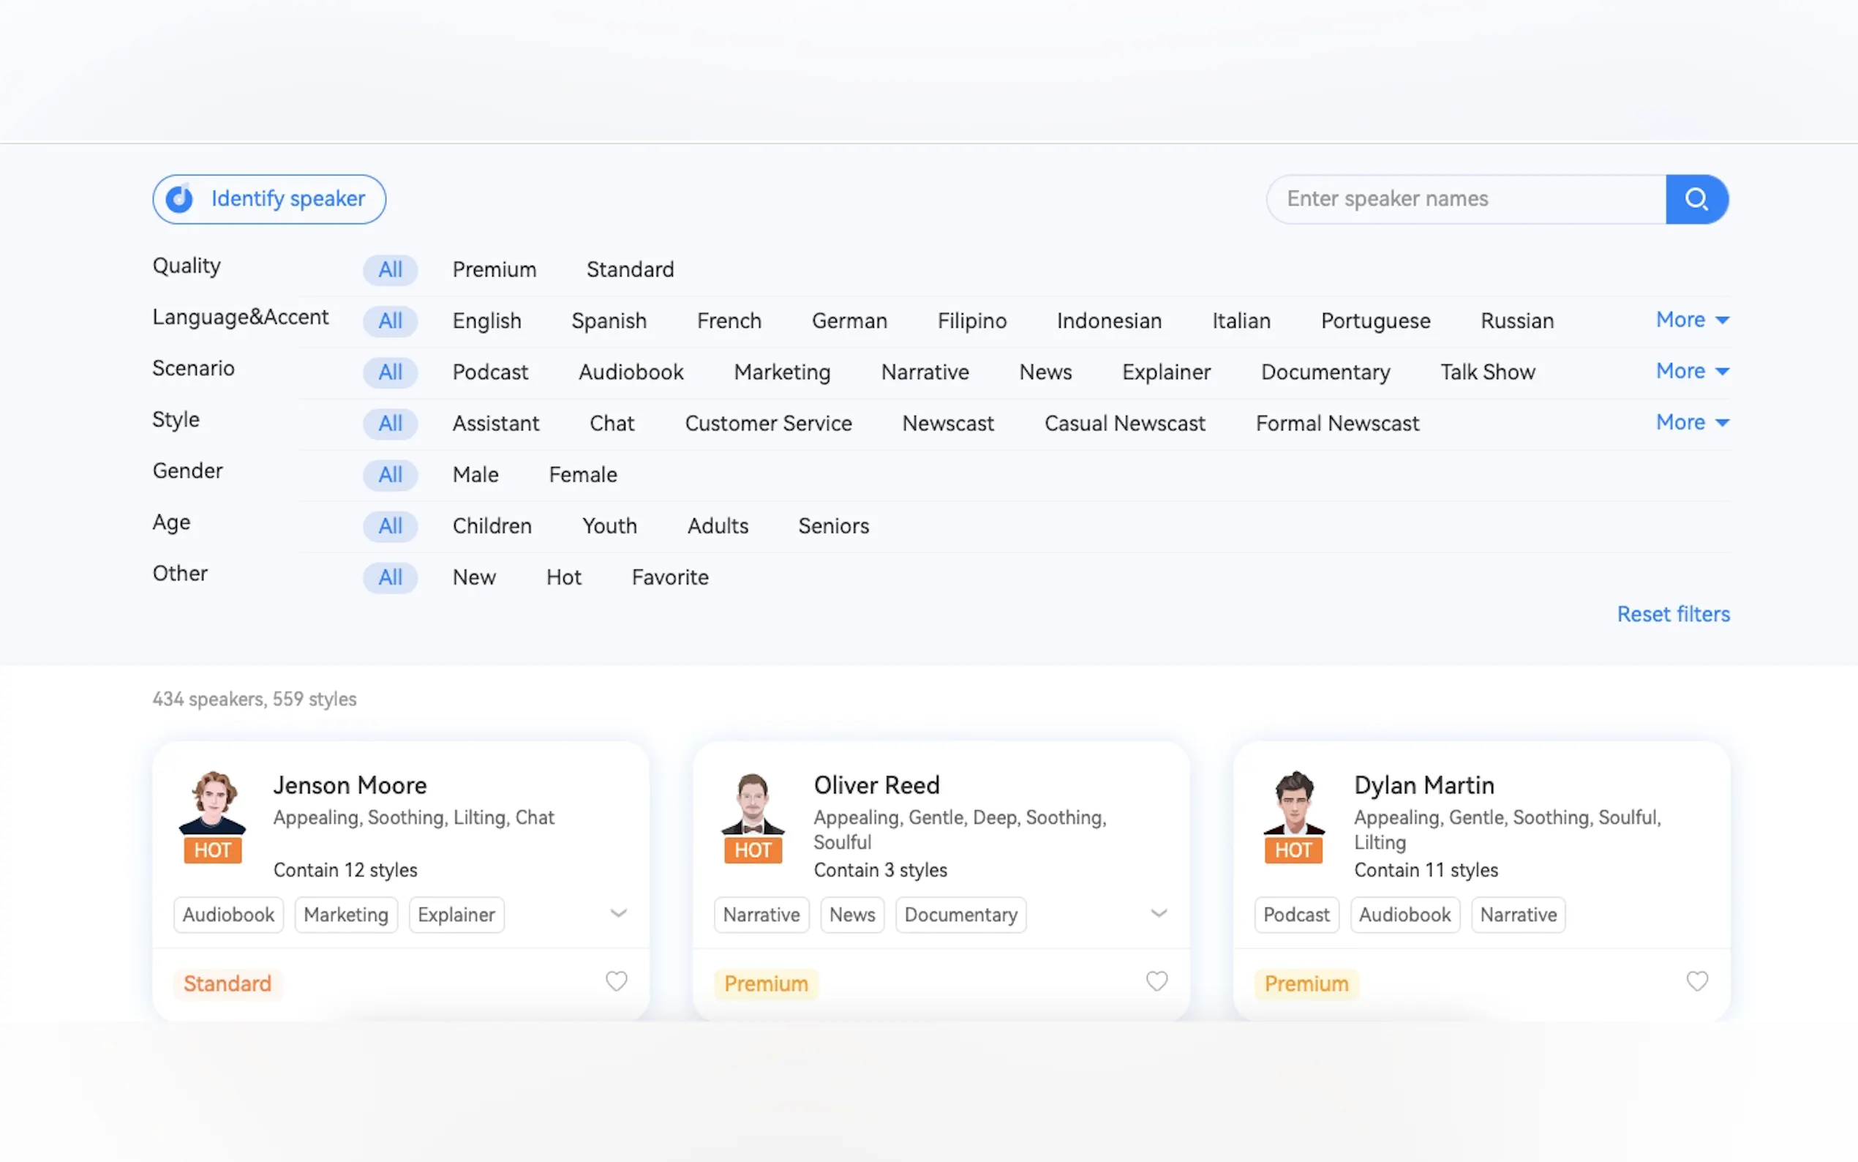Select the Podcast scenario filter

click(x=490, y=372)
